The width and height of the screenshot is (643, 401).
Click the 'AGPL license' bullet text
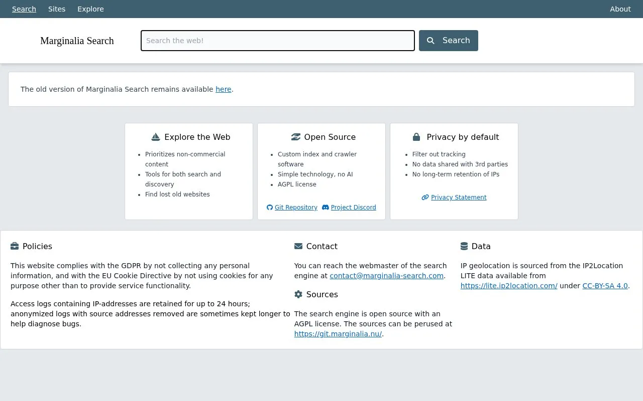pos(297,184)
